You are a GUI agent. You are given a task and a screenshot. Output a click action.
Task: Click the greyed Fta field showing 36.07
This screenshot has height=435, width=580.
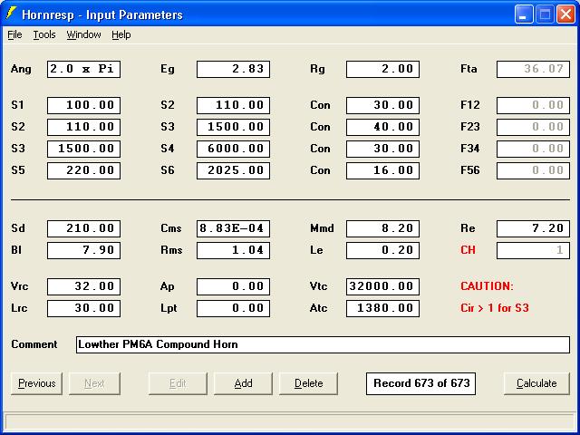(533, 69)
